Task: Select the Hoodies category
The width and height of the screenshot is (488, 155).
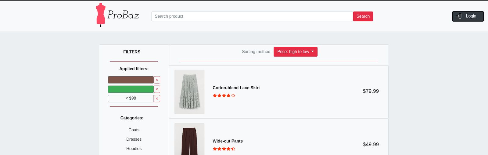Action: 134,149
